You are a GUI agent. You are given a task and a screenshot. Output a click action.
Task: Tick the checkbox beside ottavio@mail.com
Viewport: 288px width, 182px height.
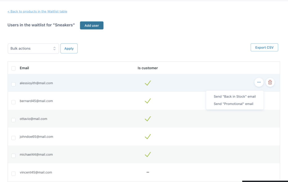13,120
